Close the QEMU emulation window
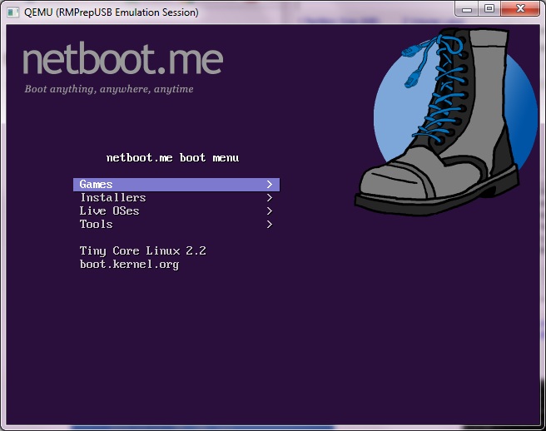The height and width of the screenshot is (431, 546). [x=520, y=9]
